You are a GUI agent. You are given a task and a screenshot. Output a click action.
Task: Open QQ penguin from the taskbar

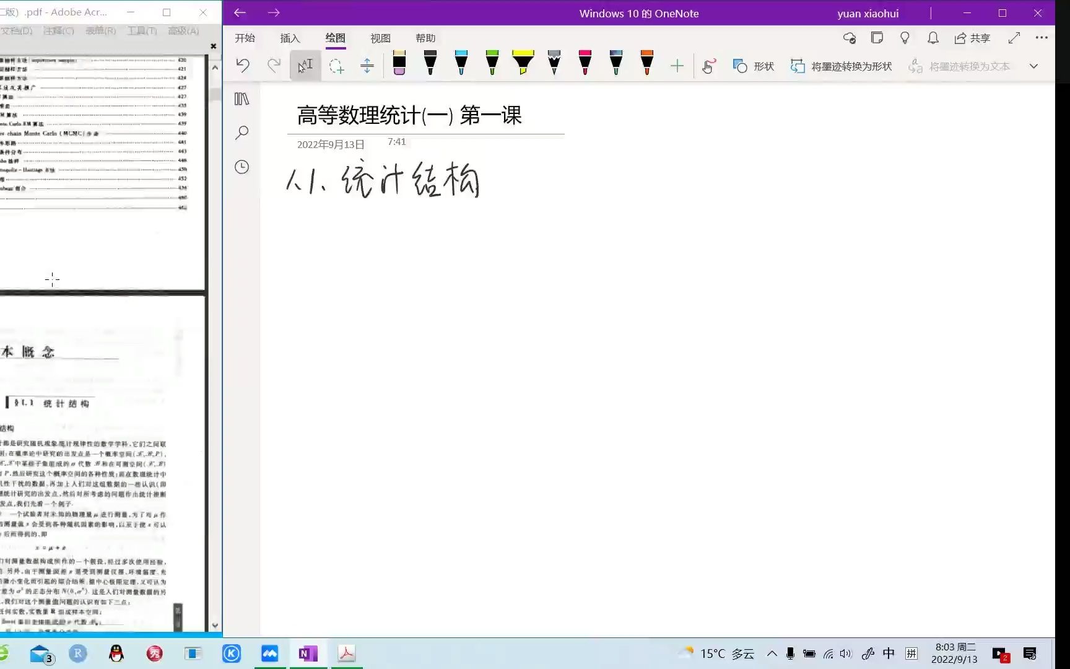click(x=116, y=654)
